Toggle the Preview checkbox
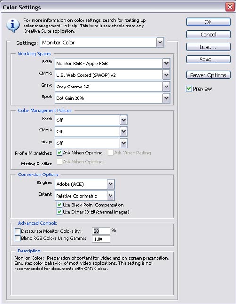The width and height of the screenshot is (236, 304). tap(189, 89)
